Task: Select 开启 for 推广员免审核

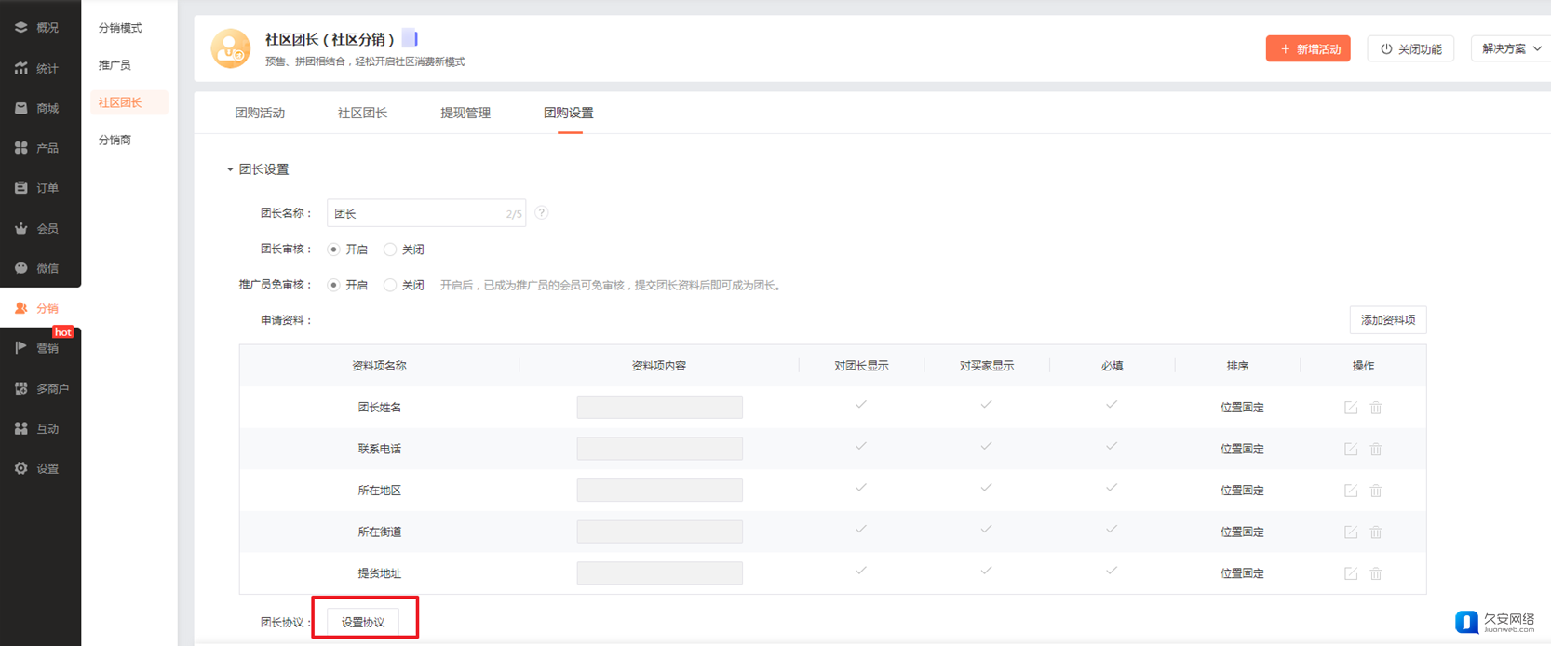Action: coord(333,285)
